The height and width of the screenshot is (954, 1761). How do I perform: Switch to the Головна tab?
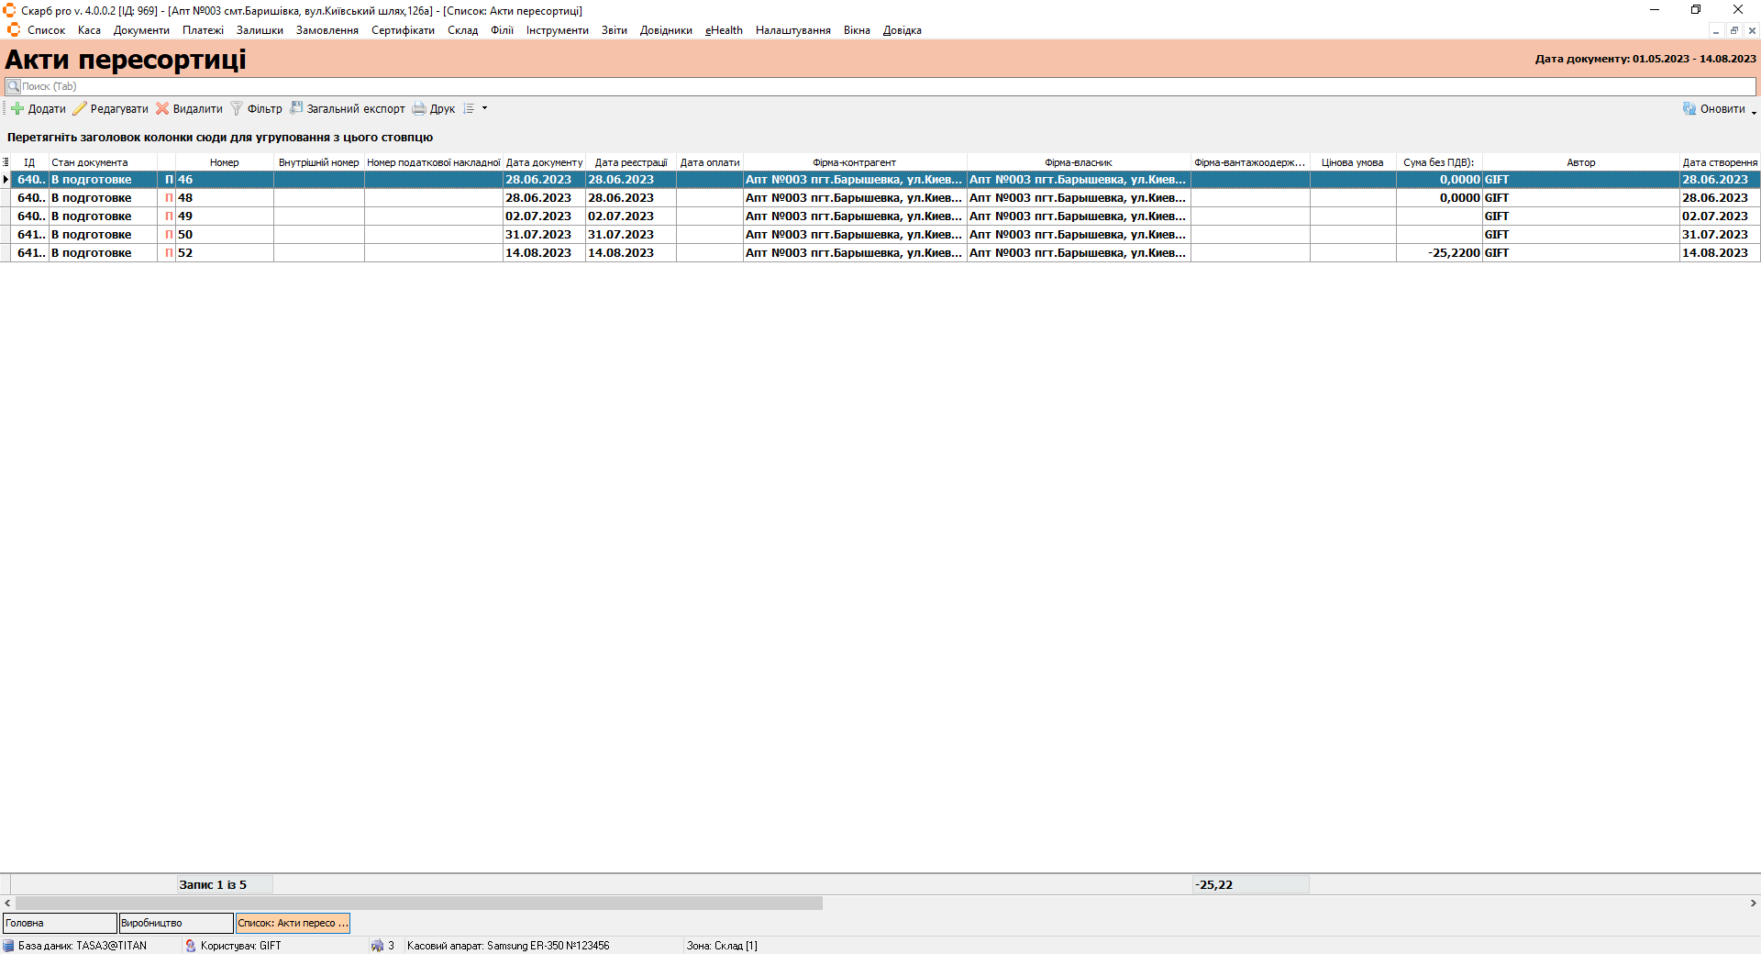click(60, 923)
